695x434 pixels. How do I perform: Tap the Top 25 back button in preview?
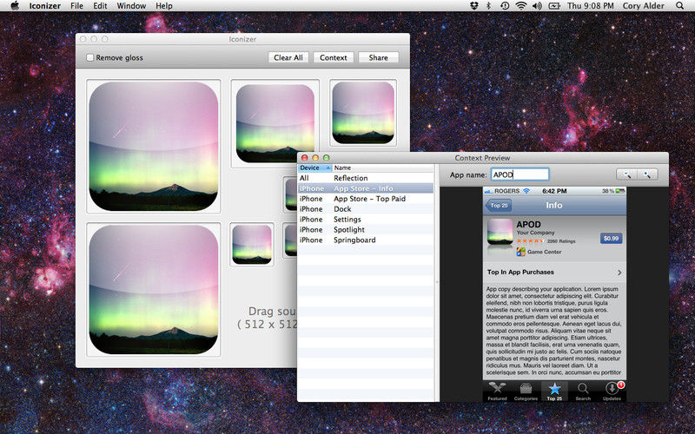pos(498,206)
